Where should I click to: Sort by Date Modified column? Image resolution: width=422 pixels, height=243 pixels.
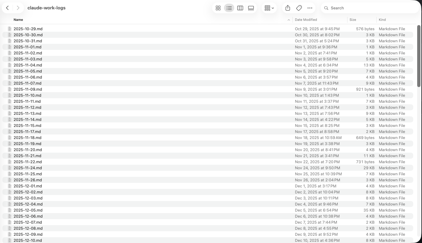(306, 20)
